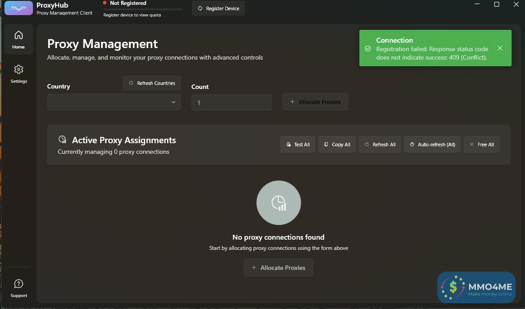Click the Register Device button

click(x=218, y=8)
